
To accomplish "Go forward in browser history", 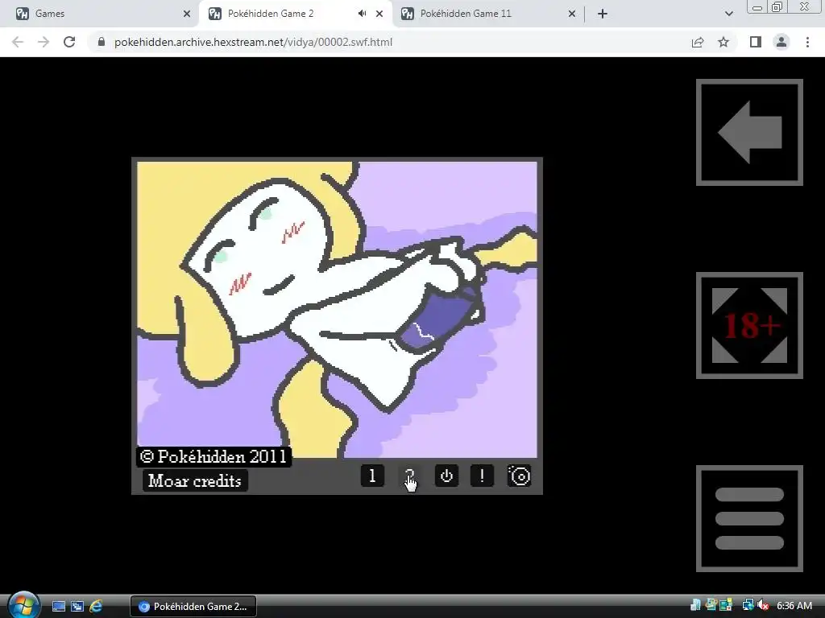I will [44, 42].
